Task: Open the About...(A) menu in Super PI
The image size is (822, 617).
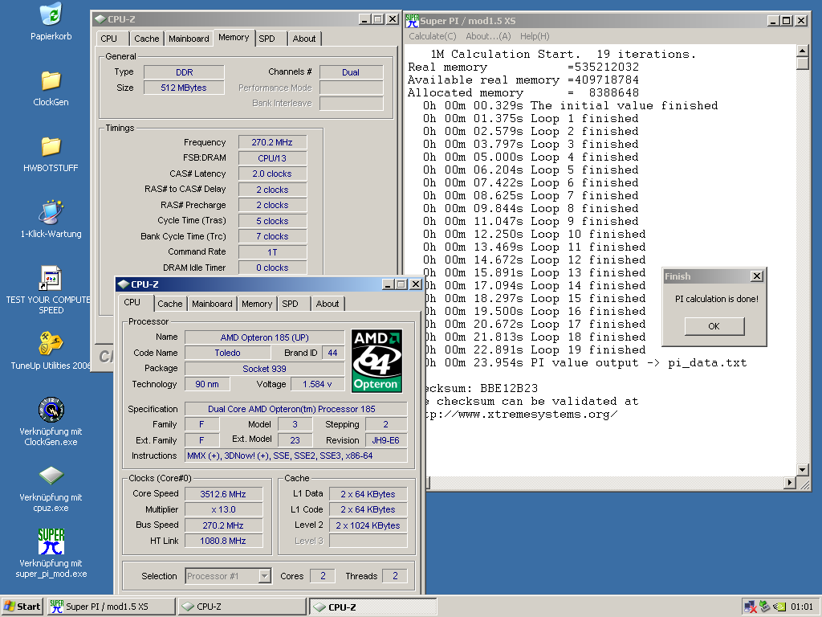Action: click(x=488, y=36)
